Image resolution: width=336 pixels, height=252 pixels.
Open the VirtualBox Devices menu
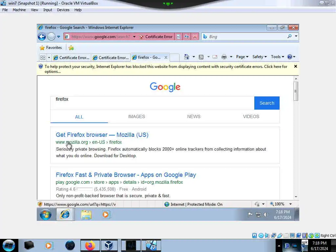pyautogui.click(x=63, y=10)
